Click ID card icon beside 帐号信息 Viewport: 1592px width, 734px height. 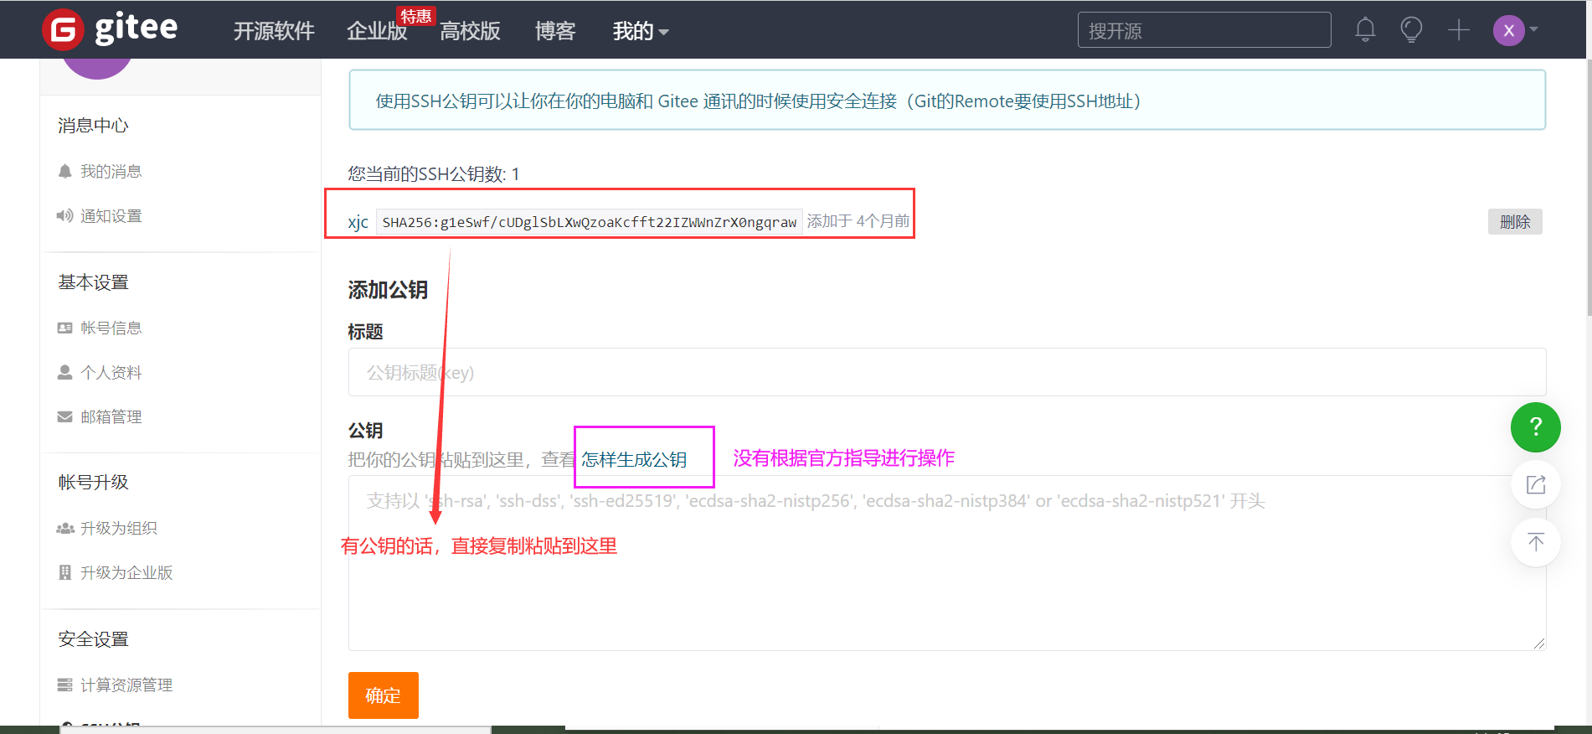click(64, 328)
